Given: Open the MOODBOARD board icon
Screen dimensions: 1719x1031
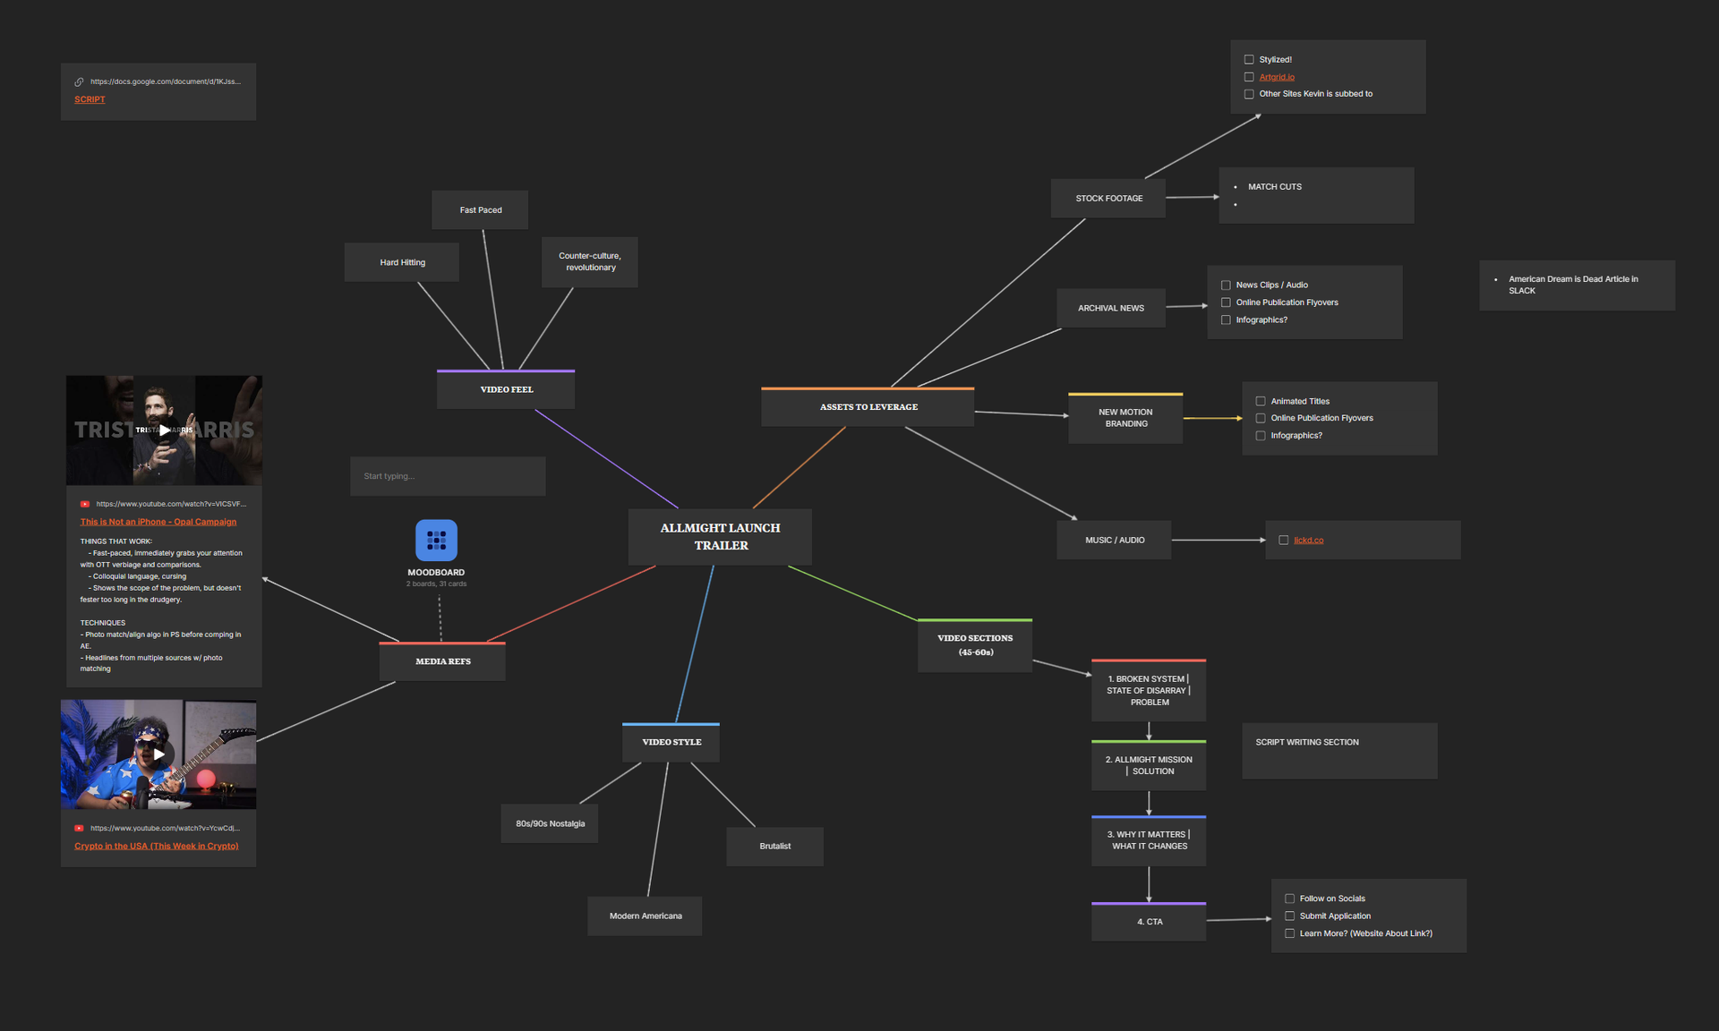Looking at the screenshot, I should pyautogui.click(x=436, y=539).
